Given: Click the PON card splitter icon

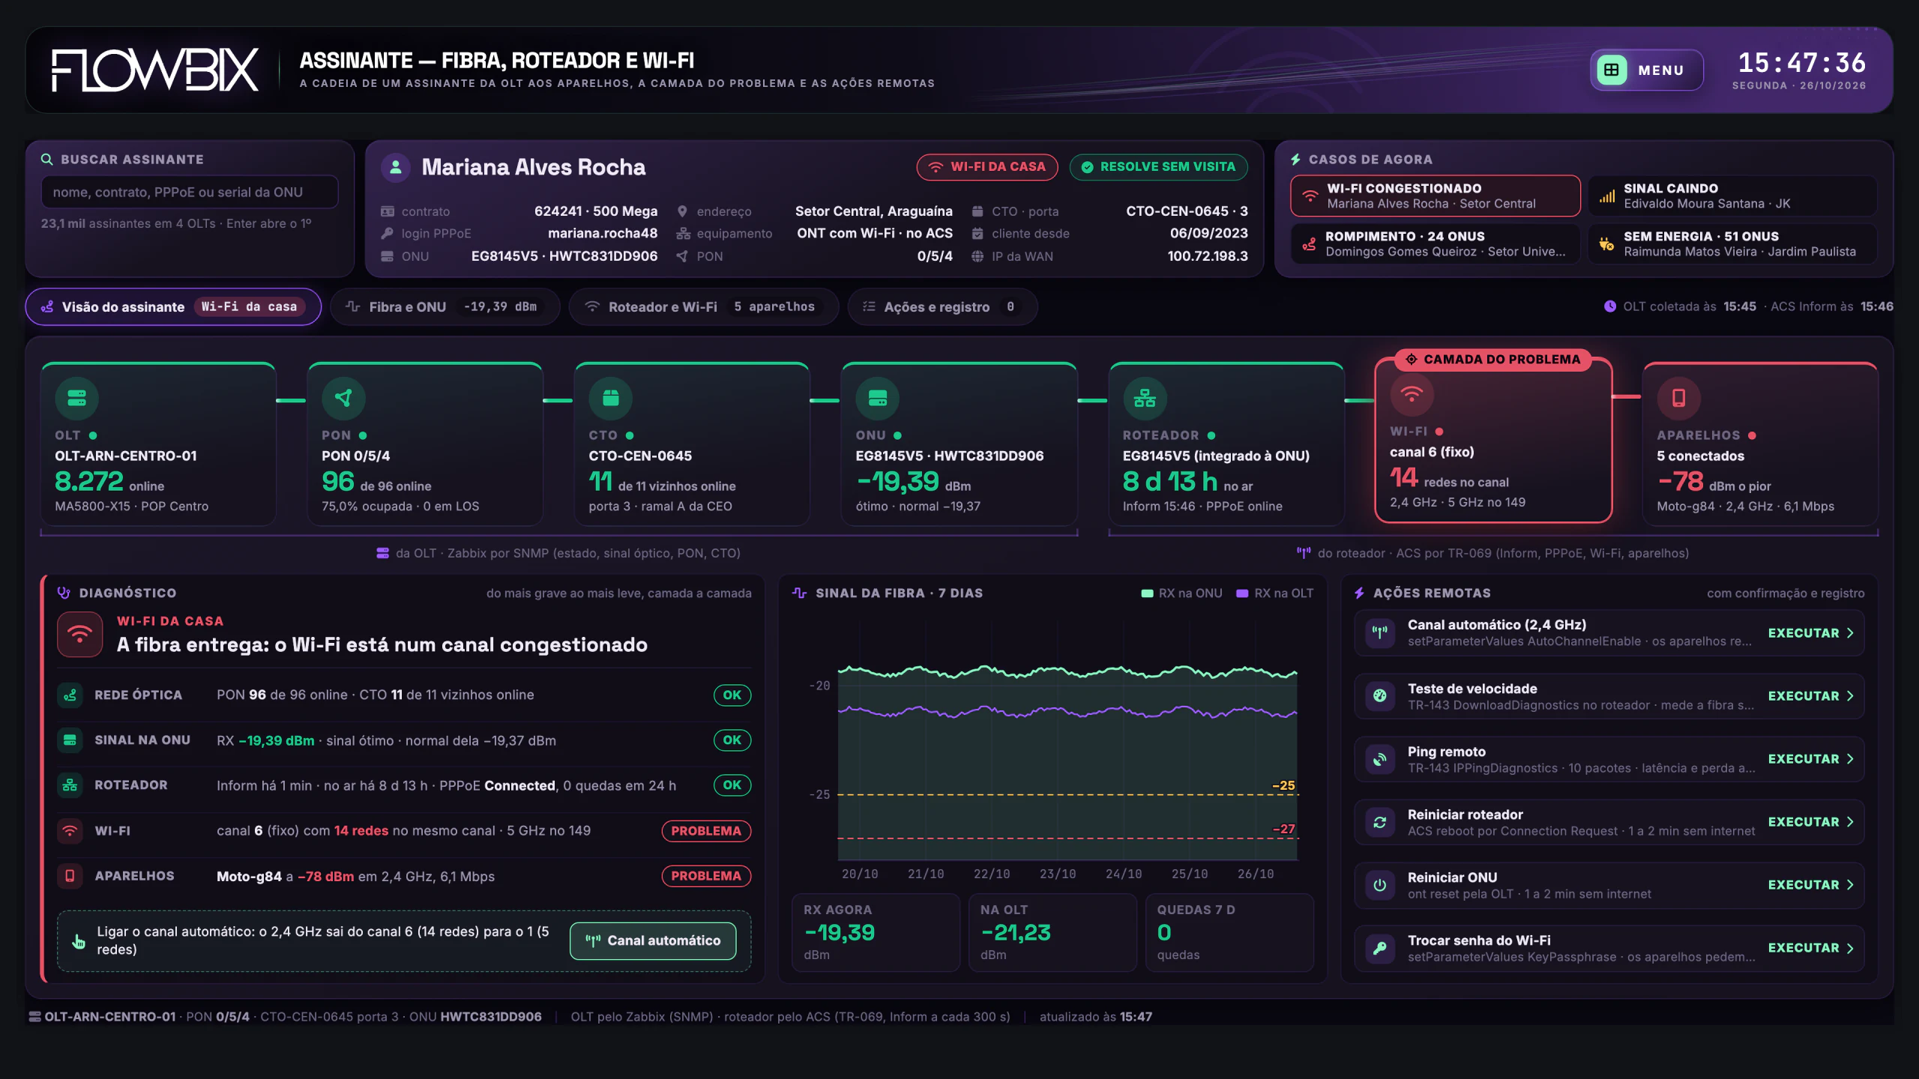Looking at the screenshot, I should 343,398.
